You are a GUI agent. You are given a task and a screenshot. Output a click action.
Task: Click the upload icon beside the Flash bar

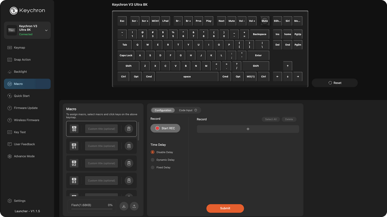pos(134,206)
